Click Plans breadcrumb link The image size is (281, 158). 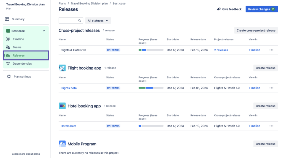tap(62, 3)
